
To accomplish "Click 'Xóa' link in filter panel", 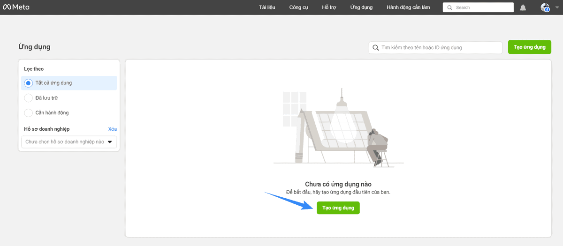I will pyautogui.click(x=113, y=129).
